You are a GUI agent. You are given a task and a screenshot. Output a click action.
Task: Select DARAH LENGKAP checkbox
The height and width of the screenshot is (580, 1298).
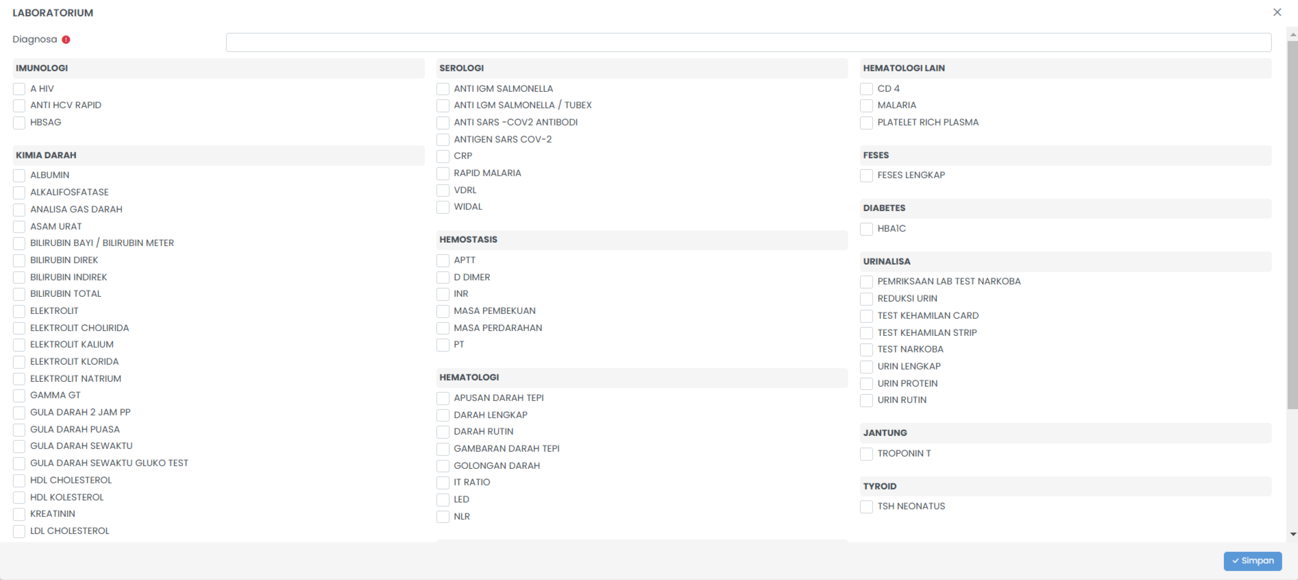(443, 415)
